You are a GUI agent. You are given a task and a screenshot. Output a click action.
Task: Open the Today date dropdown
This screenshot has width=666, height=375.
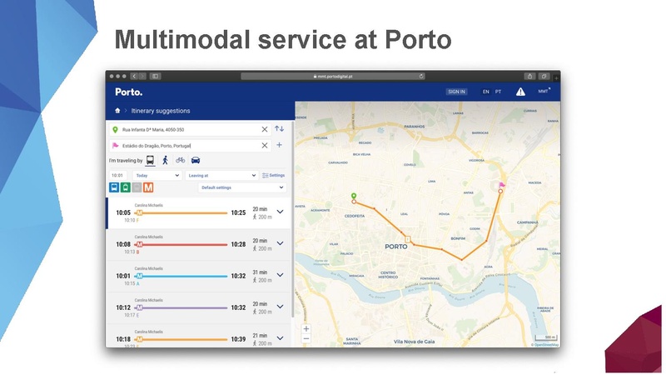coord(157,175)
